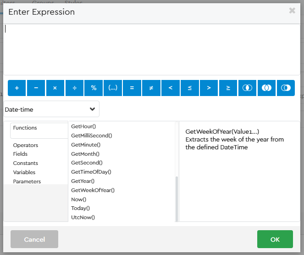Insert the division operator
The height and width of the screenshot is (255, 304).
[x=74, y=88]
